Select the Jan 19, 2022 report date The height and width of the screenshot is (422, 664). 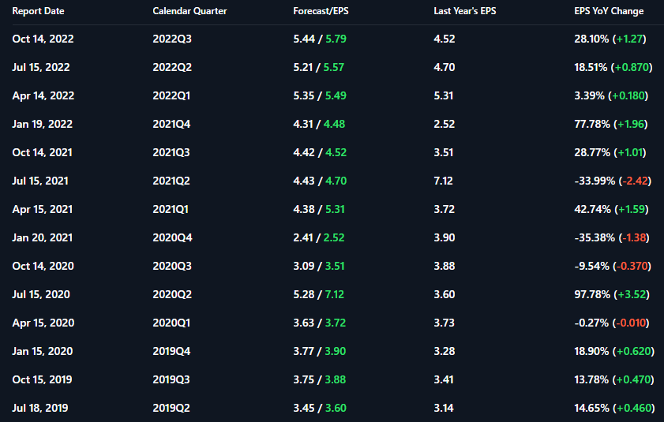point(43,124)
